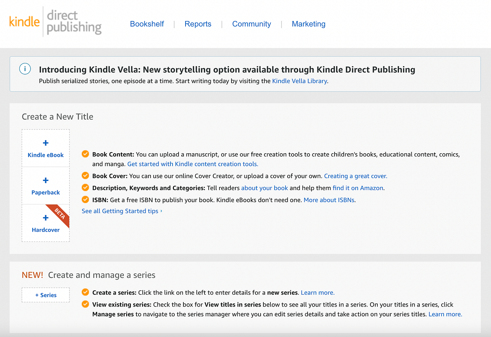Click the Description, Keywords and Categories: label
This screenshot has width=491, height=337.
click(x=149, y=188)
